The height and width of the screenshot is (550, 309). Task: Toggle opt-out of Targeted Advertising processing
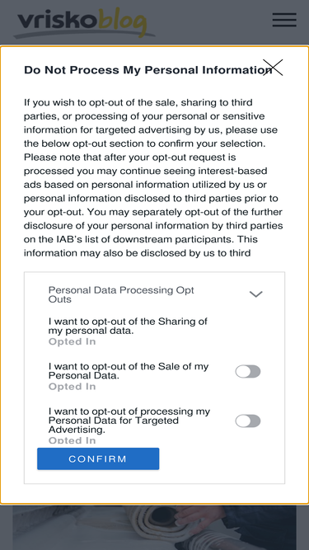(x=248, y=421)
